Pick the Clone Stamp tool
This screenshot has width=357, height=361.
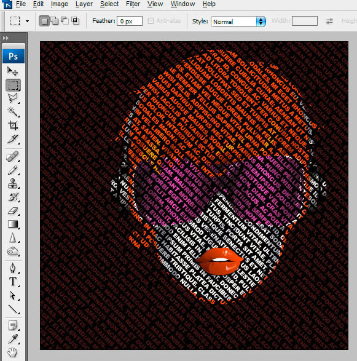(x=13, y=183)
